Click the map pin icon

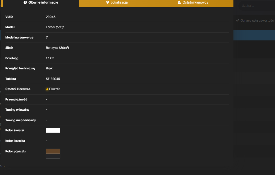(108, 2)
